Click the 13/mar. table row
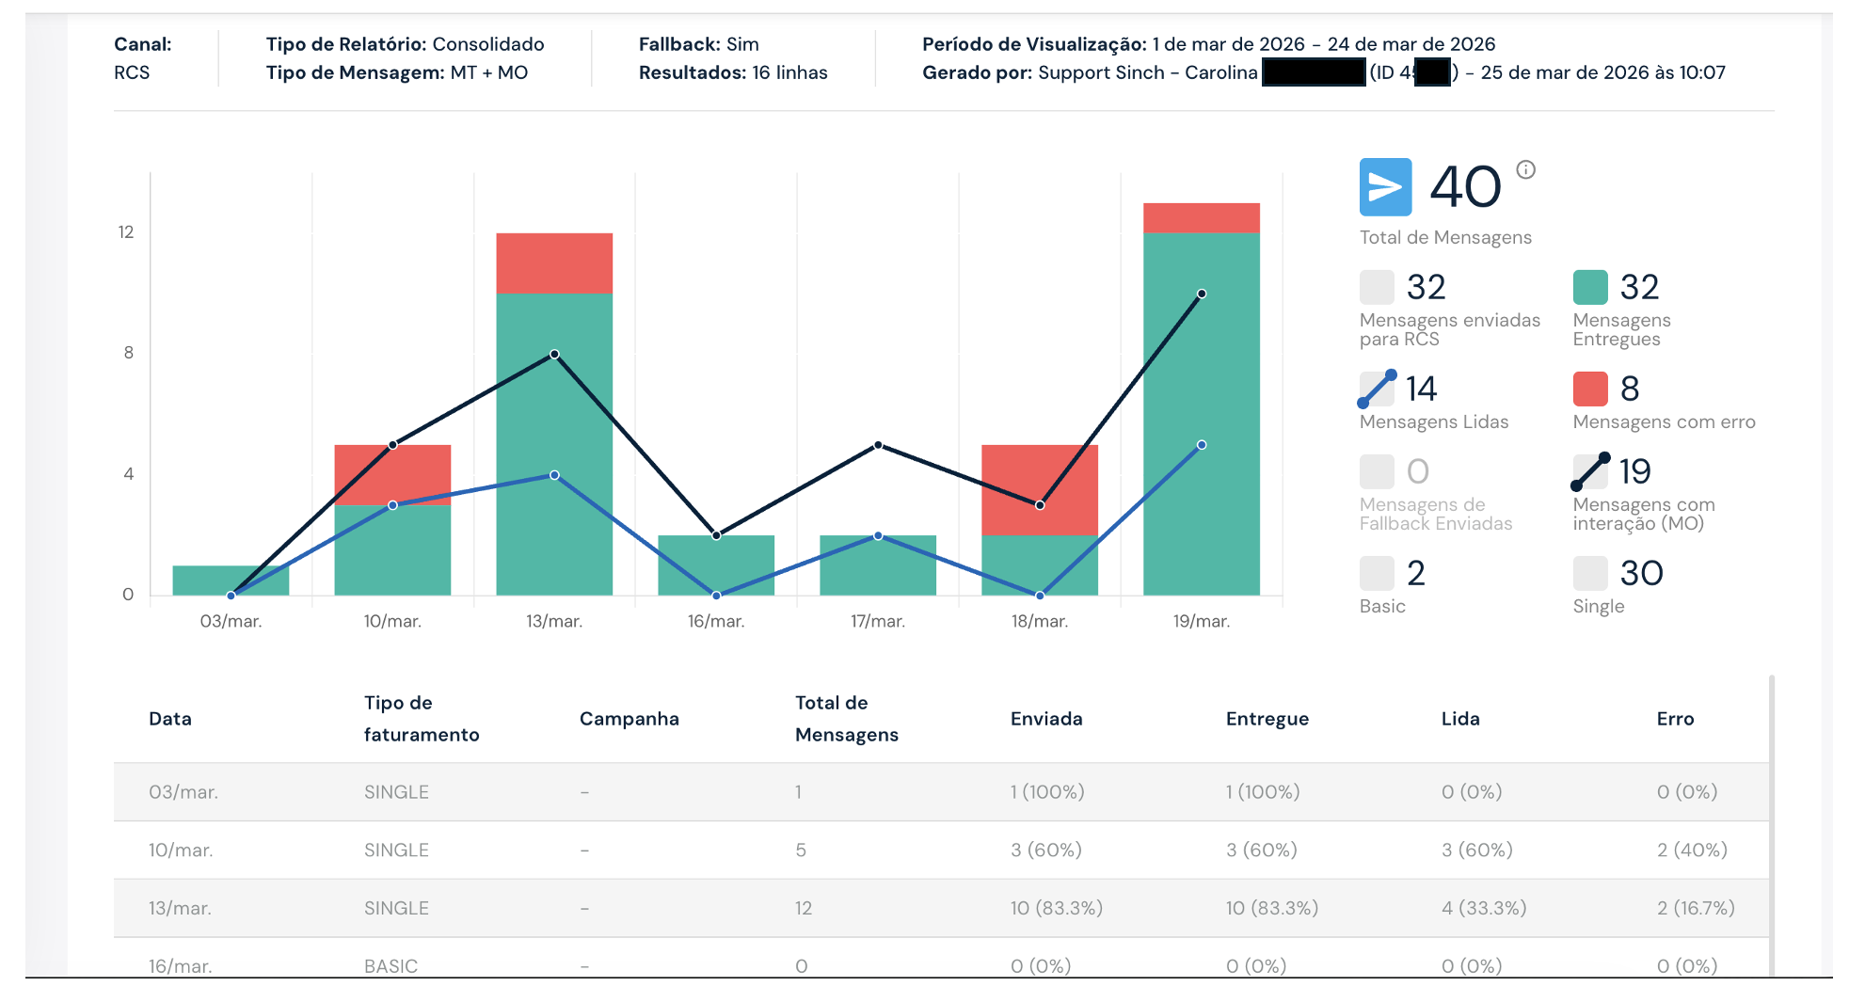Screen dimensions: 1865x986 pyautogui.click(x=941, y=909)
